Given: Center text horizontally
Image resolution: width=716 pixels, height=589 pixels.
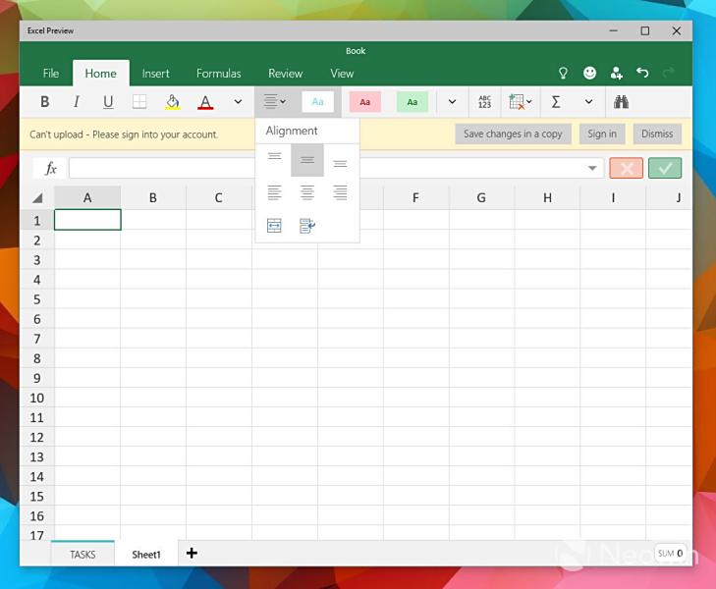Looking at the screenshot, I should [307, 192].
